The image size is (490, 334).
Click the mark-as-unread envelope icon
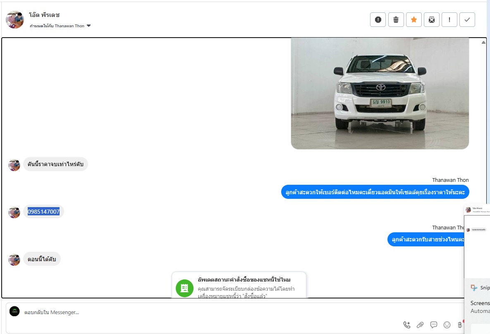pyautogui.click(x=432, y=20)
